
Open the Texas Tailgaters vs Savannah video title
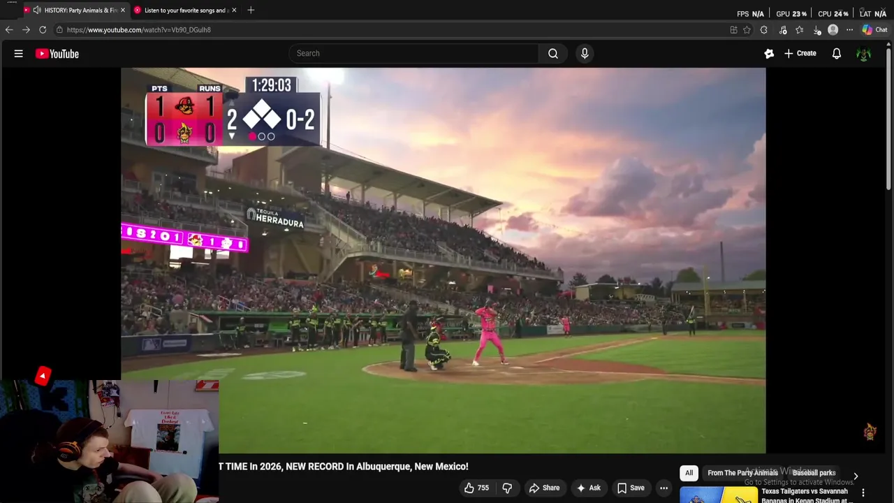tap(805, 495)
